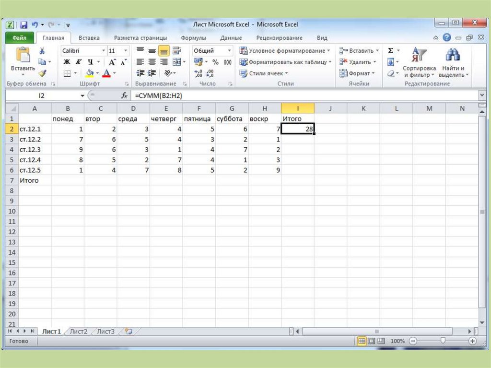Click the insert function fx icon
Image resolution: width=491 pixels, height=368 pixels.
coord(125,95)
